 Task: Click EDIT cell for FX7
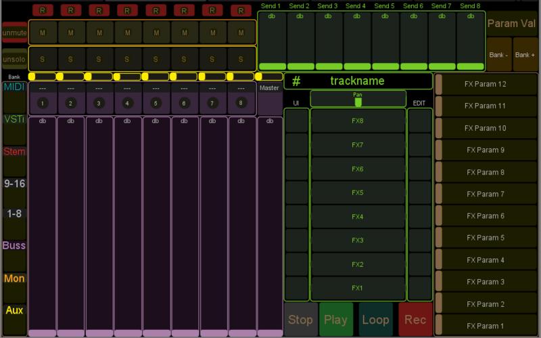(x=419, y=145)
